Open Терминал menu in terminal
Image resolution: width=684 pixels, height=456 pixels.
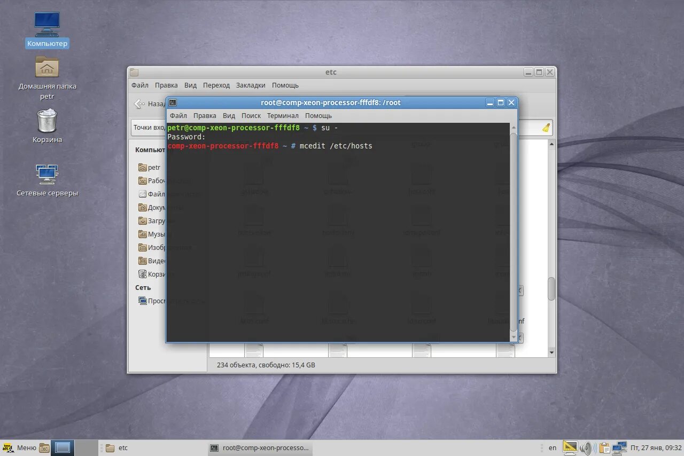(283, 115)
